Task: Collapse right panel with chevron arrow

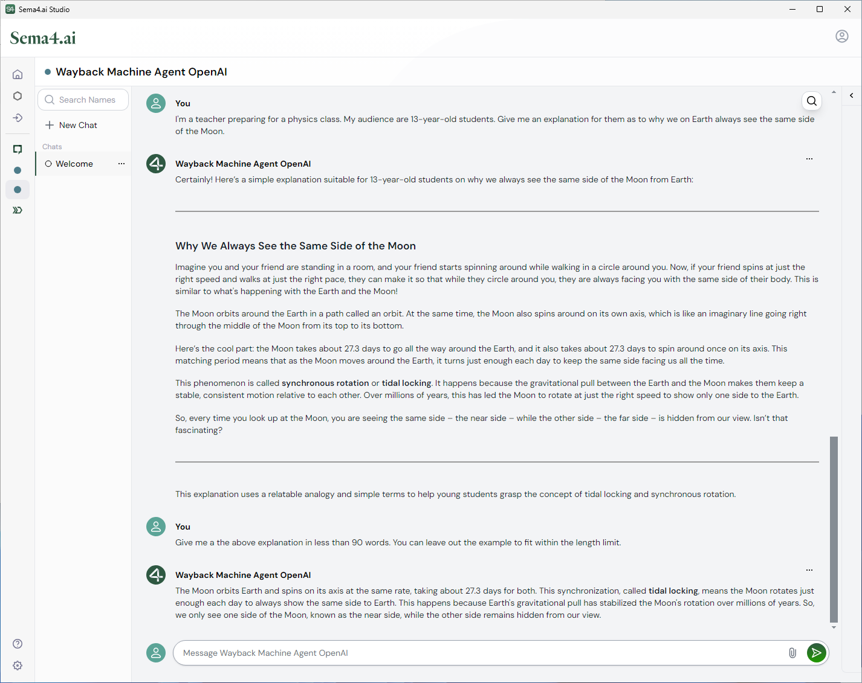Action: tap(852, 95)
